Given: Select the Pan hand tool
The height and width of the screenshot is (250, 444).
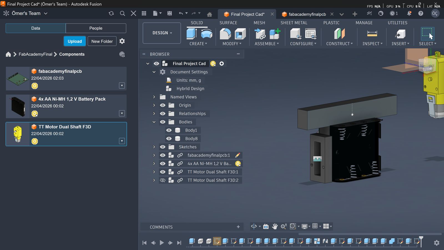Looking at the screenshot, I should tap(275, 226).
